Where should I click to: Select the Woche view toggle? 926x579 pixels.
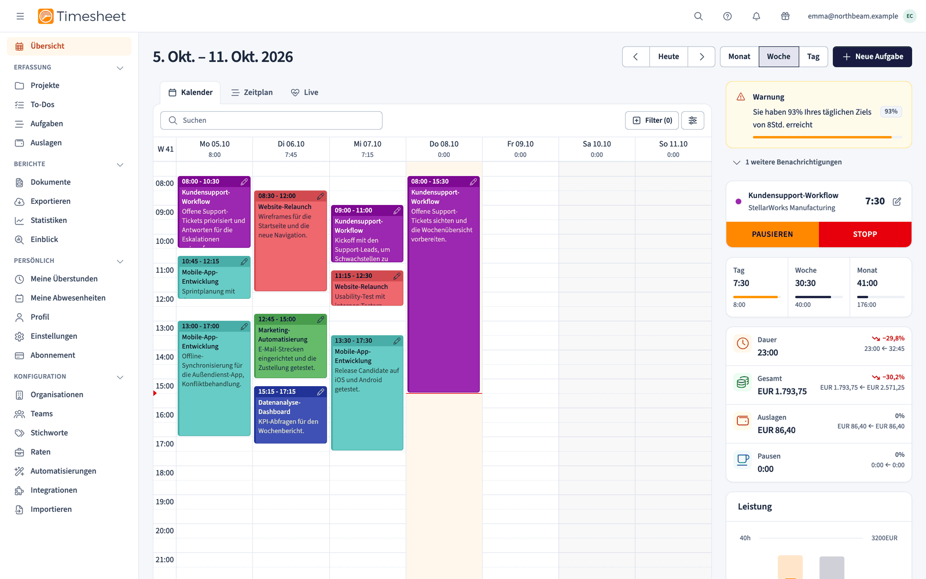(779, 57)
